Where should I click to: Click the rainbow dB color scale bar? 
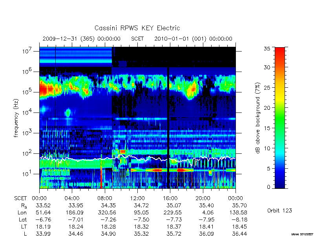pyautogui.click(x=280, y=118)
